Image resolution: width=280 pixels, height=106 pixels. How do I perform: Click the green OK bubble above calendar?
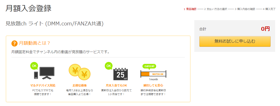pyautogui.click(x=108, y=66)
